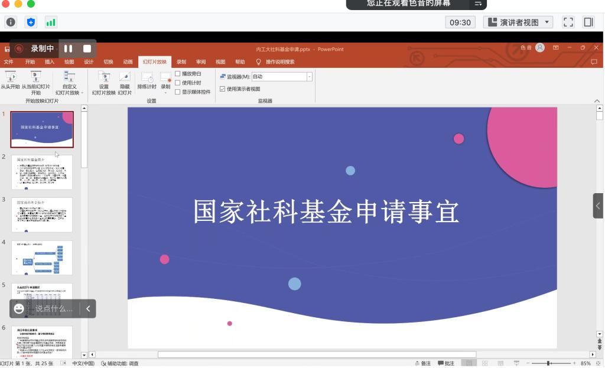The image size is (605, 368).
Task: Switch to the 审阅 ribbon tab
Action: click(x=201, y=61)
